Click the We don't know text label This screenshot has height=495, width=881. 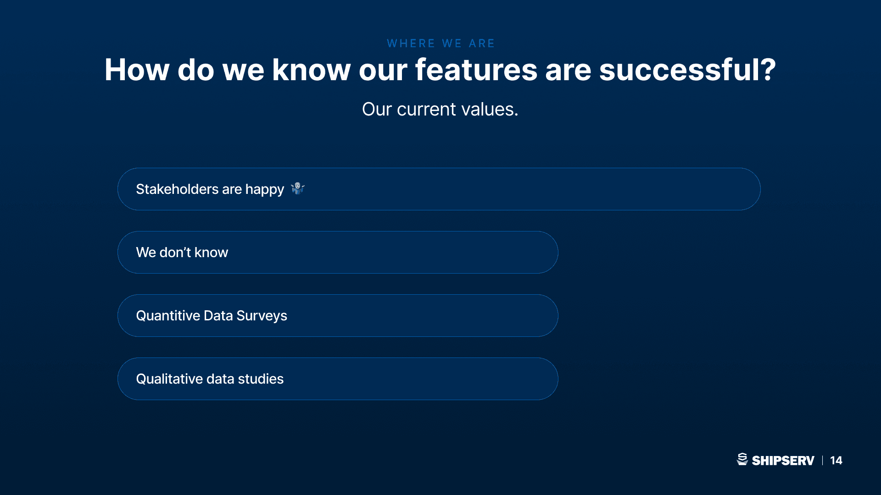point(182,253)
